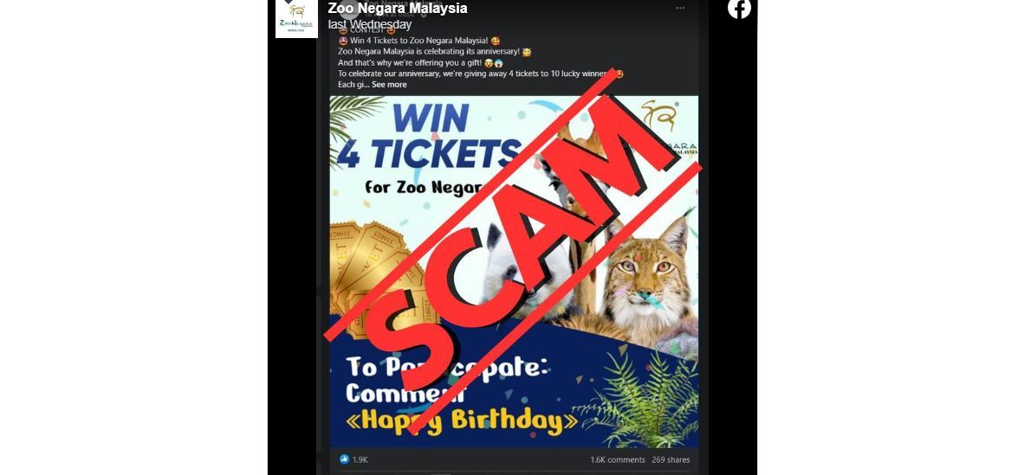Open the three-dot post options menu

click(680, 8)
